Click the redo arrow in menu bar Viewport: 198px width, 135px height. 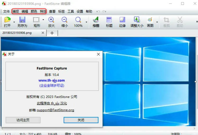pos(104,11)
